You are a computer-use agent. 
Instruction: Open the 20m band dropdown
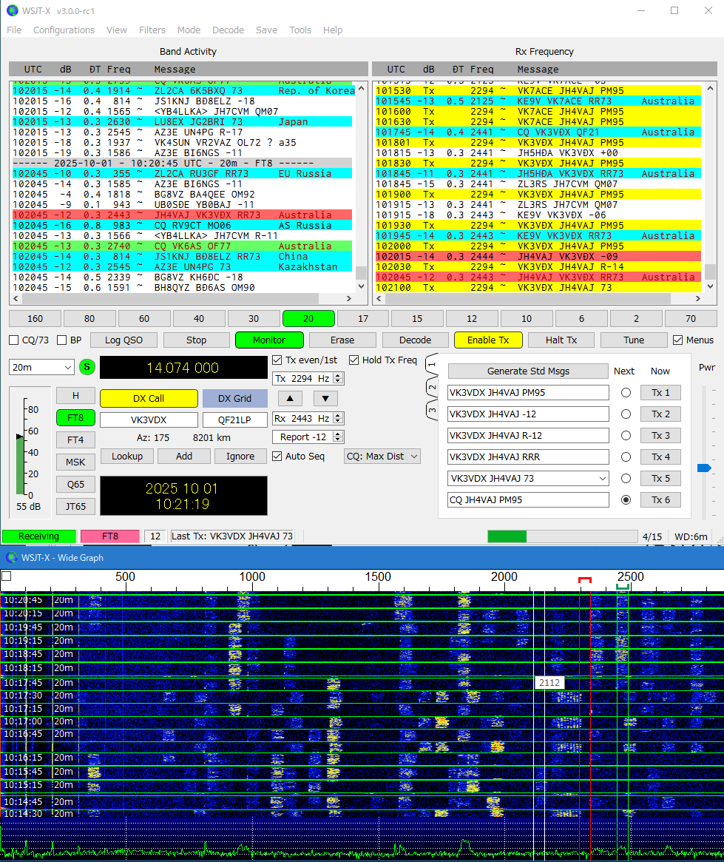click(41, 368)
